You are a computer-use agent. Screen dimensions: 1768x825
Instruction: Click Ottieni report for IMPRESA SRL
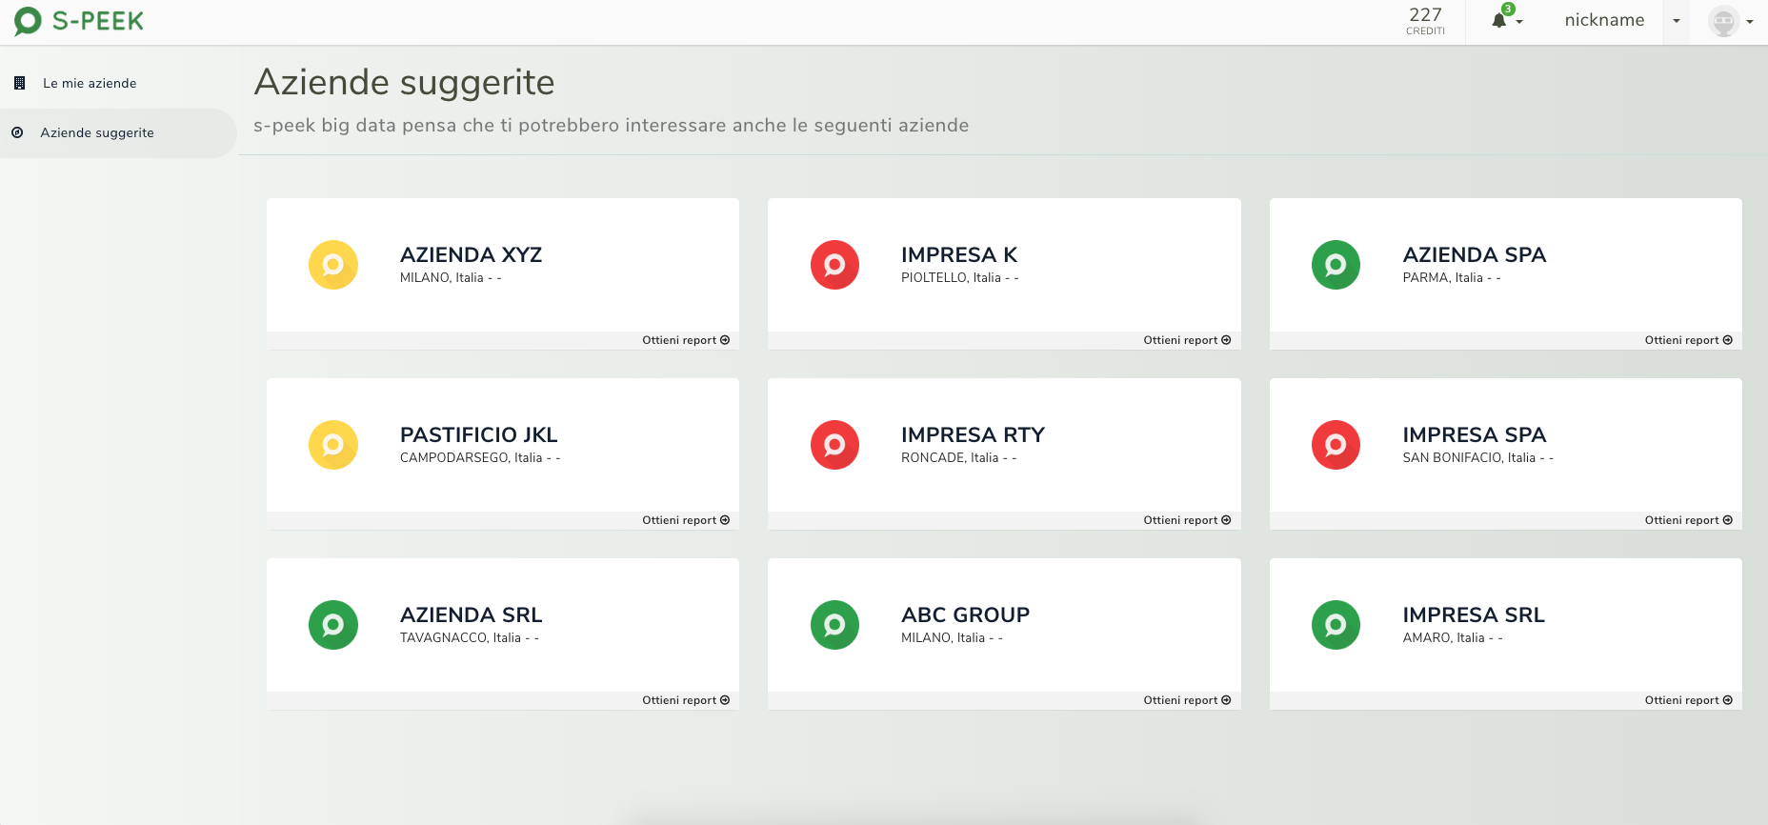click(x=1688, y=700)
